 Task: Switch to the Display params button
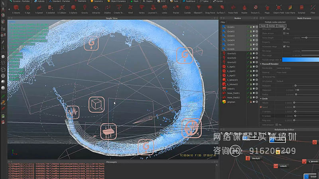point(282,26)
